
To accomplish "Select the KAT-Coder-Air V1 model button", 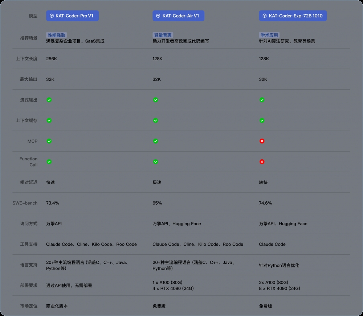I will coord(178,16).
